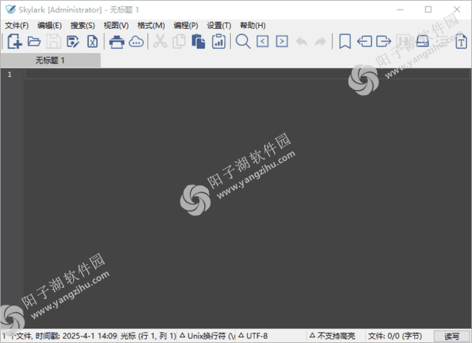The image size is (472, 343).
Task: Jump to next bookmark arrow icon
Action: tap(383, 41)
